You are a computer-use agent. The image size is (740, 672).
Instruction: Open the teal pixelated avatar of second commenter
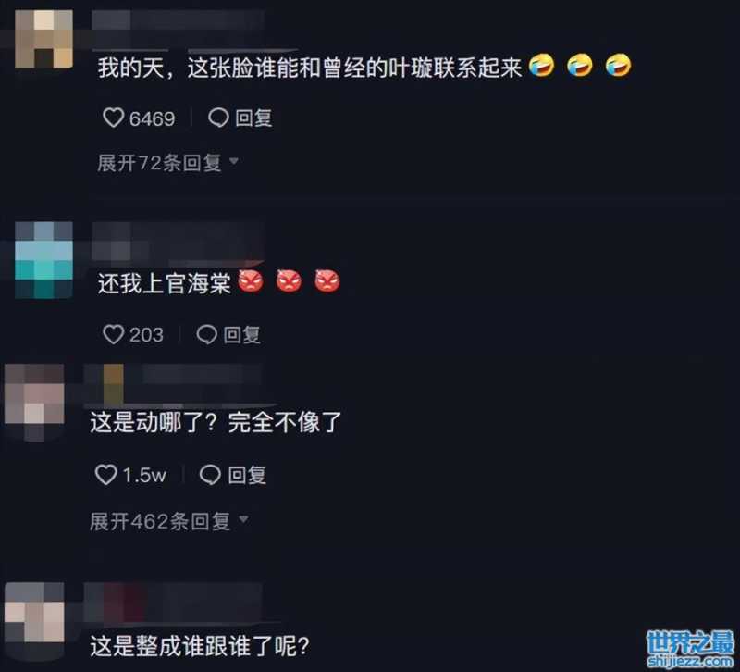43,259
